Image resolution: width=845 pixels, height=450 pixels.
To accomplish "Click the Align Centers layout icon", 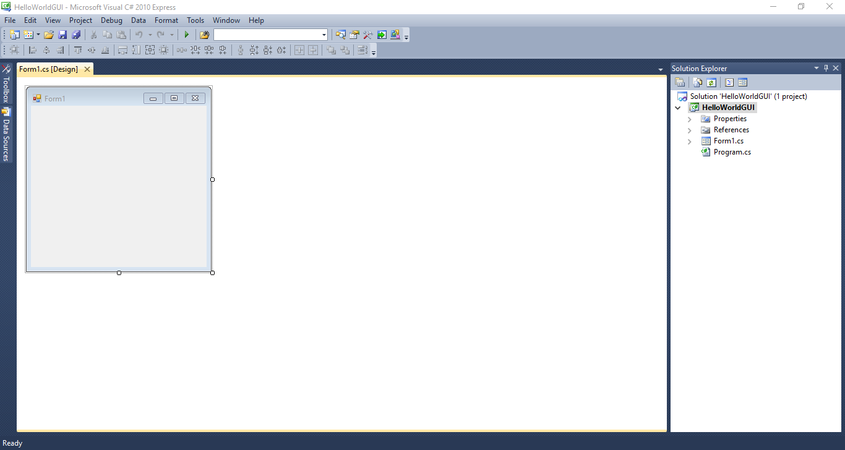I will 46,50.
